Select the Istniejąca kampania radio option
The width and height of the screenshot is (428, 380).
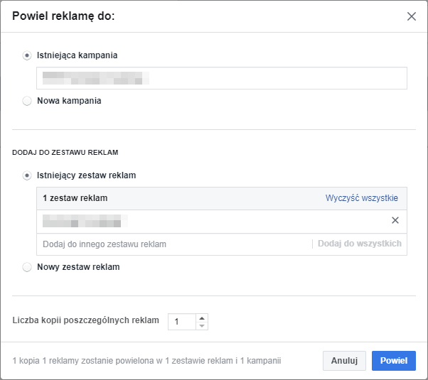27,55
